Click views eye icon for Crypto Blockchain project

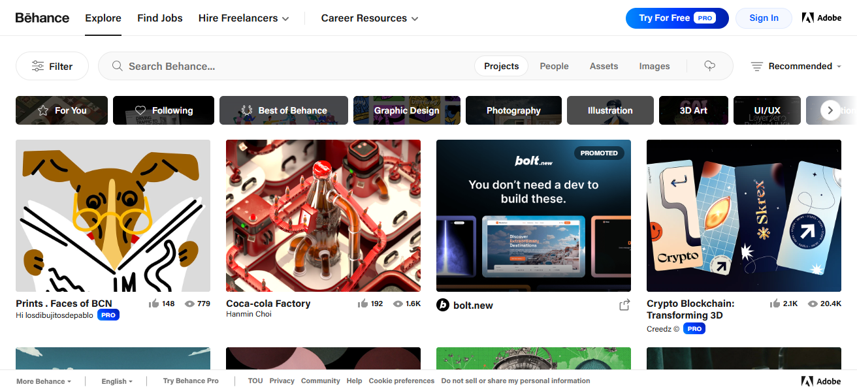(813, 304)
